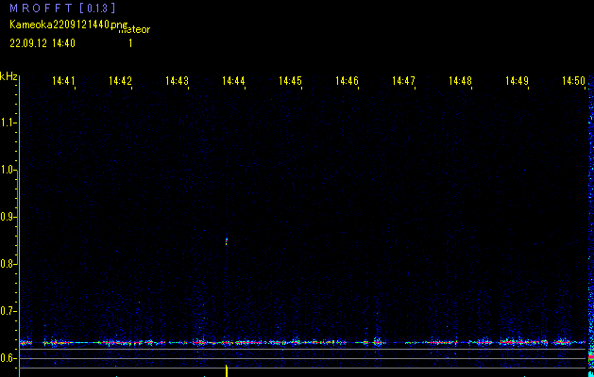Click the 0.9 frequency axis label

[8, 217]
